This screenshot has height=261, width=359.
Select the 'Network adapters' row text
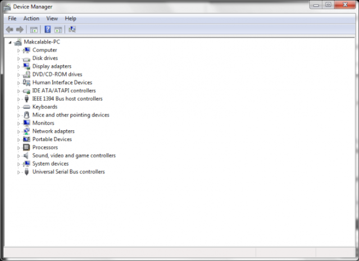click(53, 131)
